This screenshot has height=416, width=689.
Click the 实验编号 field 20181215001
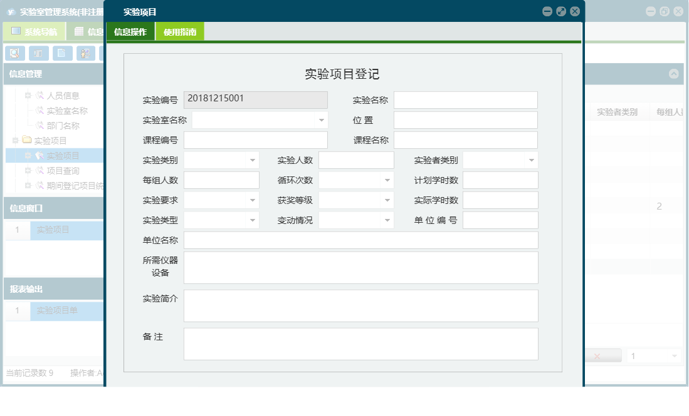point(256,100)
